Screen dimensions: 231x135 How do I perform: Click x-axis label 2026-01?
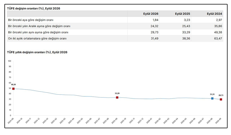tap(149, 121)
